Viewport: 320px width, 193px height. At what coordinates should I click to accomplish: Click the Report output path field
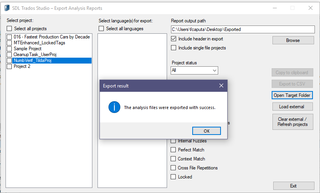pyautogui.click(x=243, y=29)
